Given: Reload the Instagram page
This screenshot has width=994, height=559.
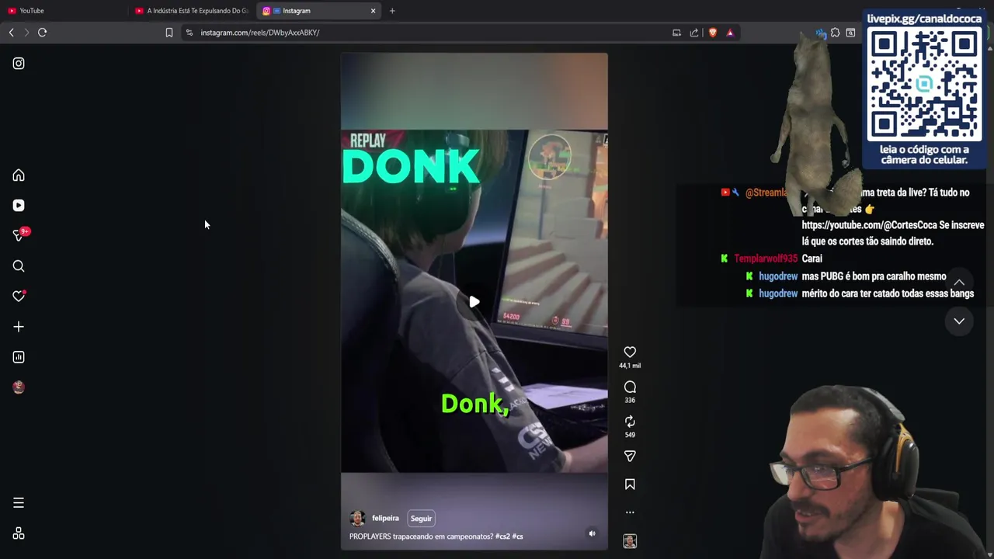Looking at the screenshot, I should click(x=43, y=33).
